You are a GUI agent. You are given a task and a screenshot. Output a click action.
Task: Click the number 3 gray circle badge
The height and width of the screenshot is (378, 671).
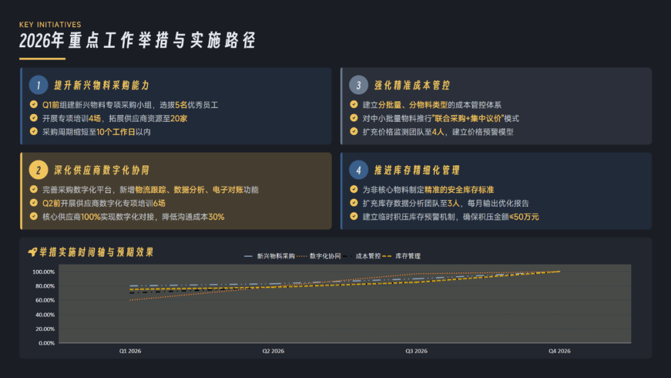(358, 85)
